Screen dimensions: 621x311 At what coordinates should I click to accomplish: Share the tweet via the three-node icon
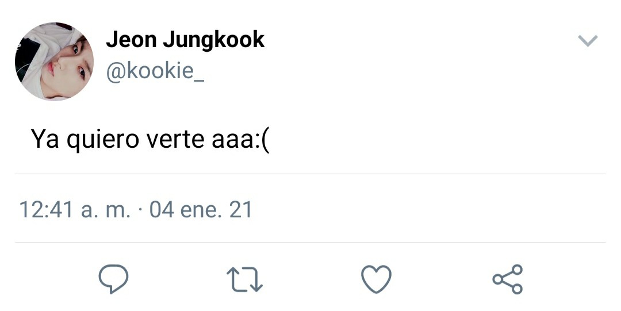(x=508, y=279)
